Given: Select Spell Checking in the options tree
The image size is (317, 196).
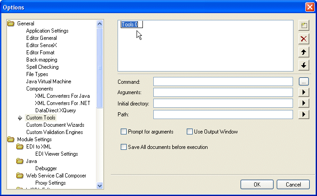Looking at the screenshot, I should click(x=42, y=67).
